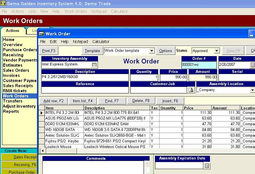Expand the Work Order template dropdown

tap(152, 51)
